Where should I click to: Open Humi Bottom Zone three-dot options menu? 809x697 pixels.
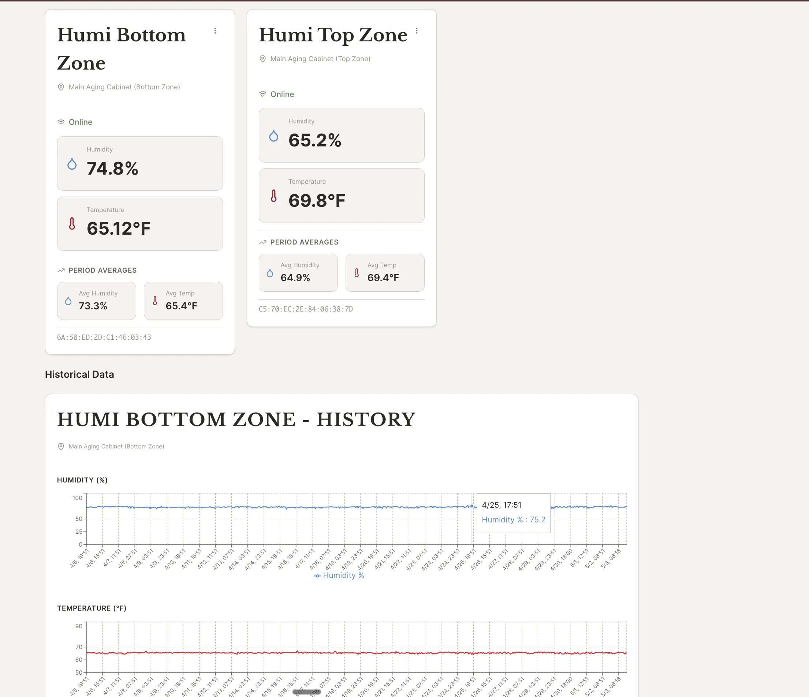click(215, 31)
